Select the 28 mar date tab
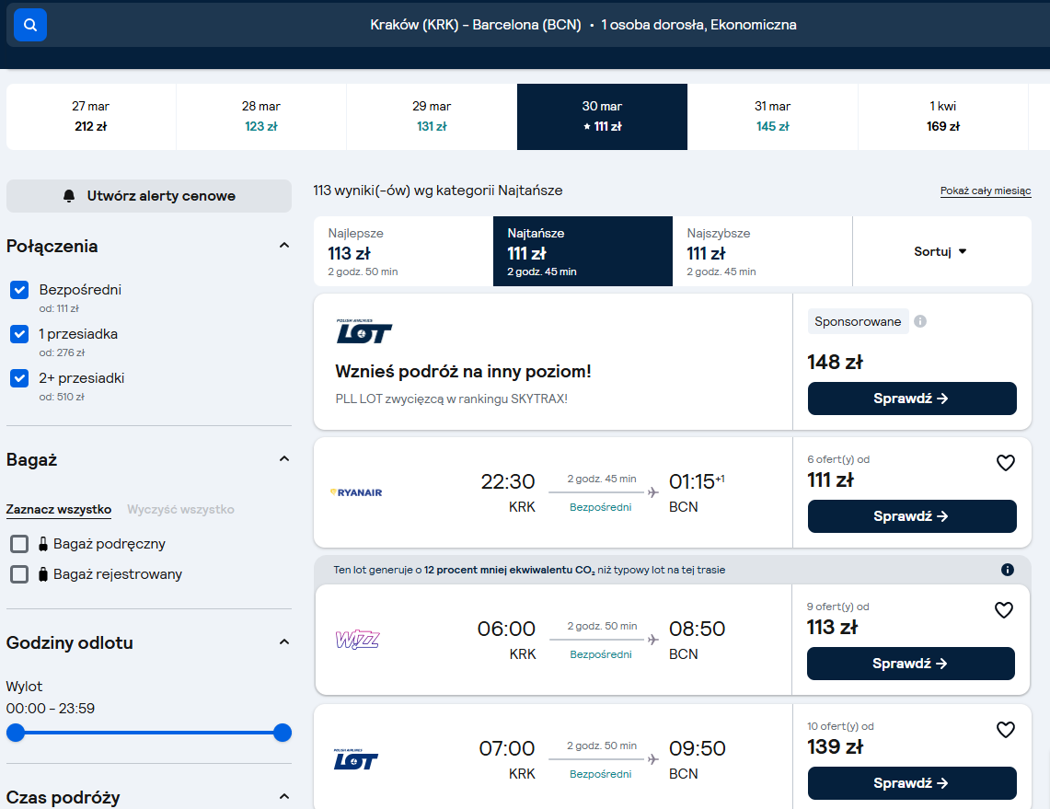Image resolution: width=1050 pixels, height=809 pixels. (261, 117)
